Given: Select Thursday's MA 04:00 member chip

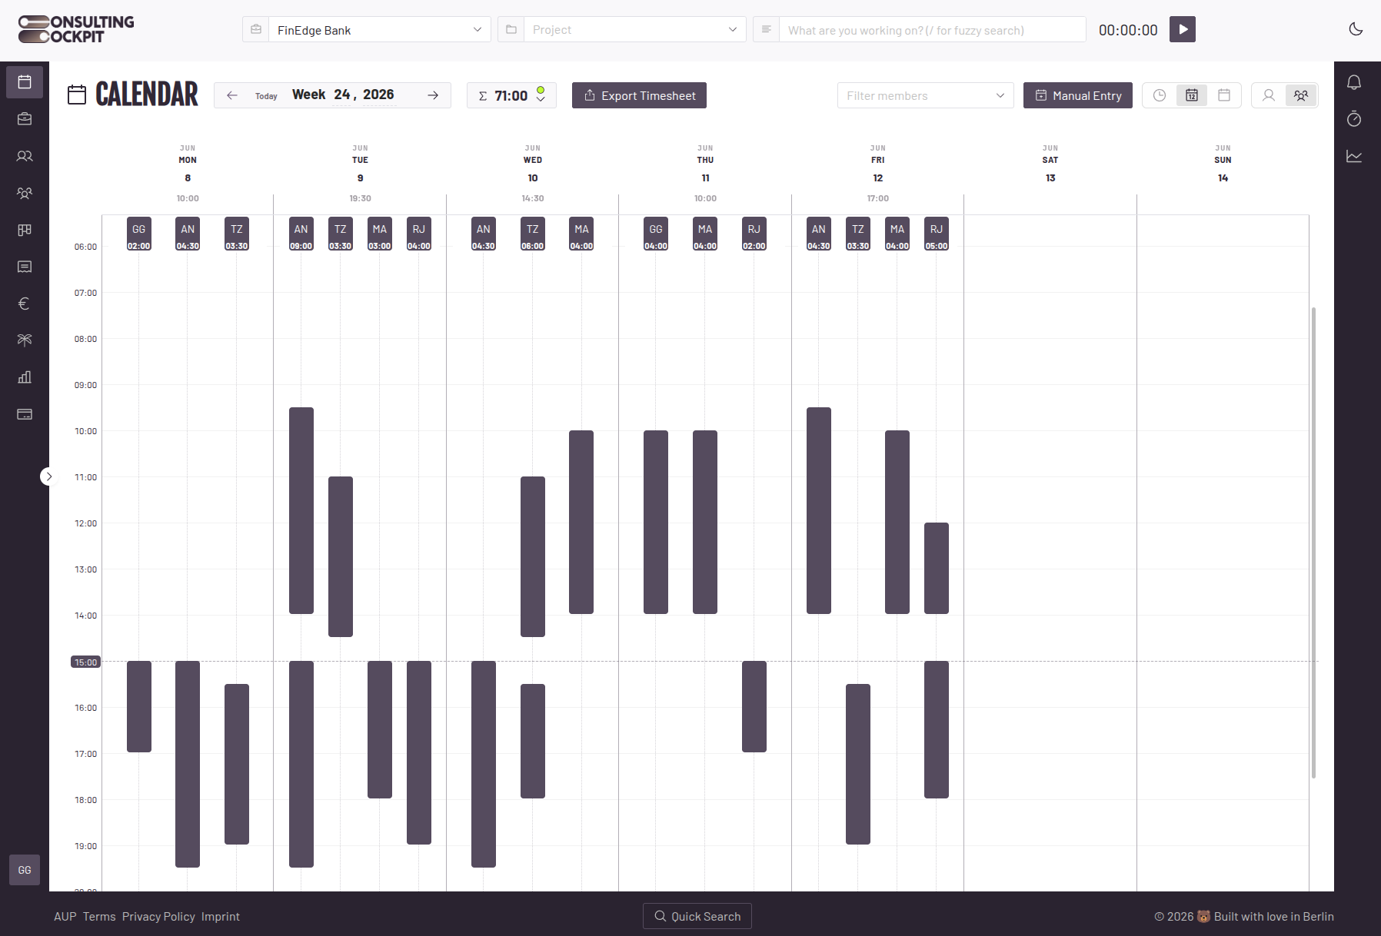Looking at the screenshot, I should point(704,234).
